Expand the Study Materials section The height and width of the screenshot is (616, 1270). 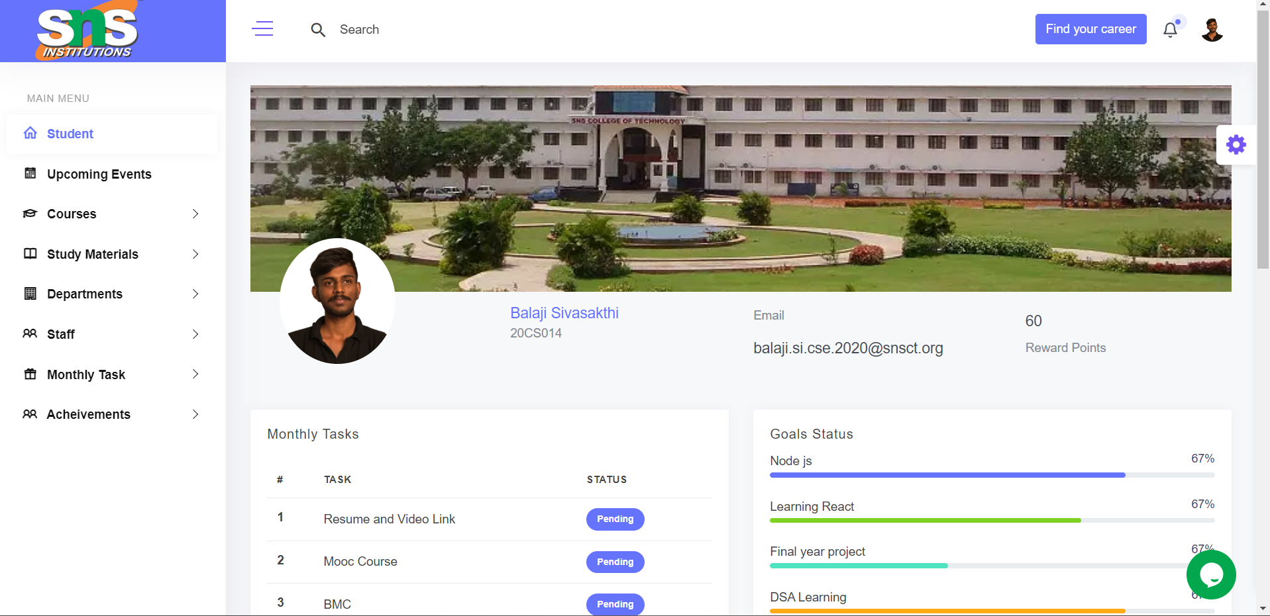click(x=195, y=254)
